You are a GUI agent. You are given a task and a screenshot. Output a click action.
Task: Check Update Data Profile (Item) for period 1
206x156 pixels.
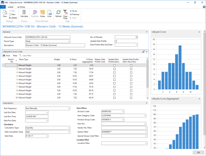pyautogui.click(x=114, y=65)
